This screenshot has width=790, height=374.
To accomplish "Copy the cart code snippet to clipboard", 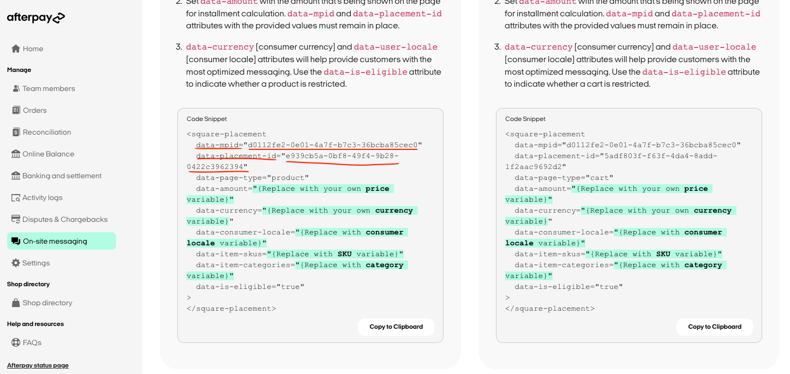I will tap(715, 327).
